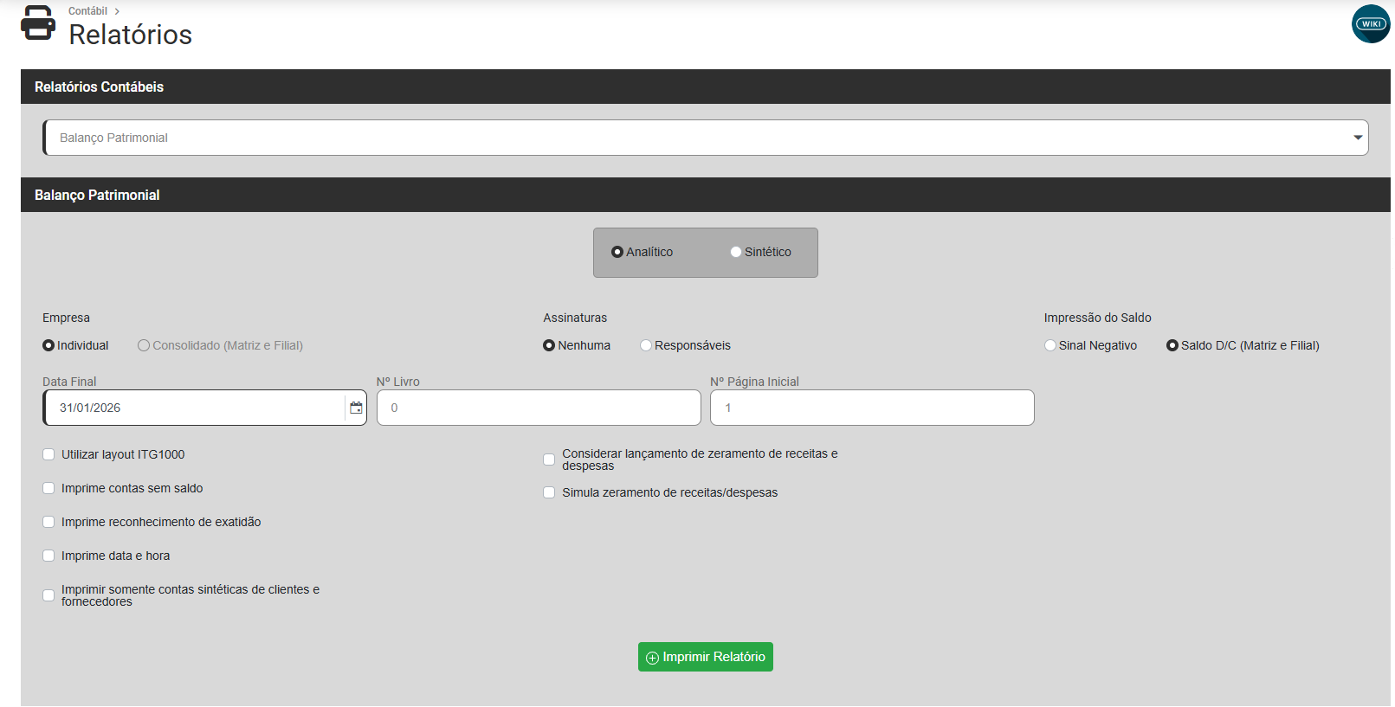
Task: Select Responsáveis under Assinaturas
Action: click(x=646, y=345)
